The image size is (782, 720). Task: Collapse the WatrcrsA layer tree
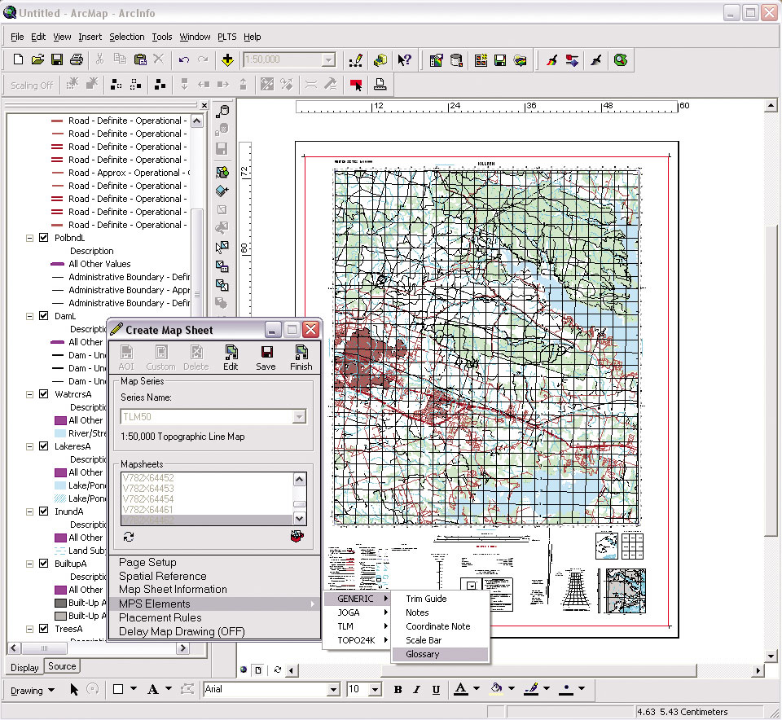coord(29,394)
